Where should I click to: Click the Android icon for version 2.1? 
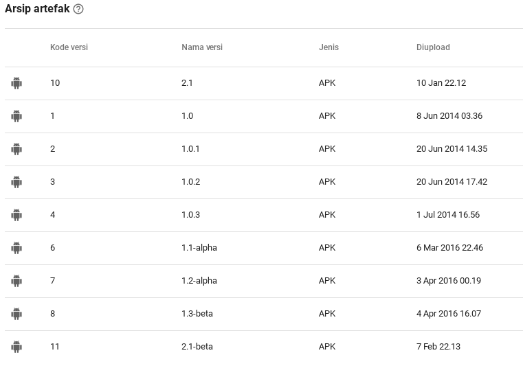click(16, 83)
